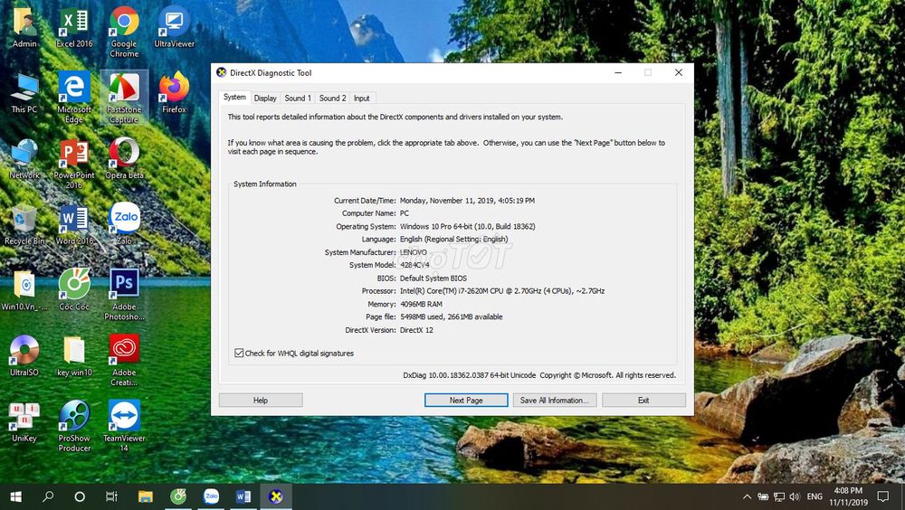Click the System Manufacturer value LENOVO
This screenshot has width=905, height=510.
[x=414, y=252]
